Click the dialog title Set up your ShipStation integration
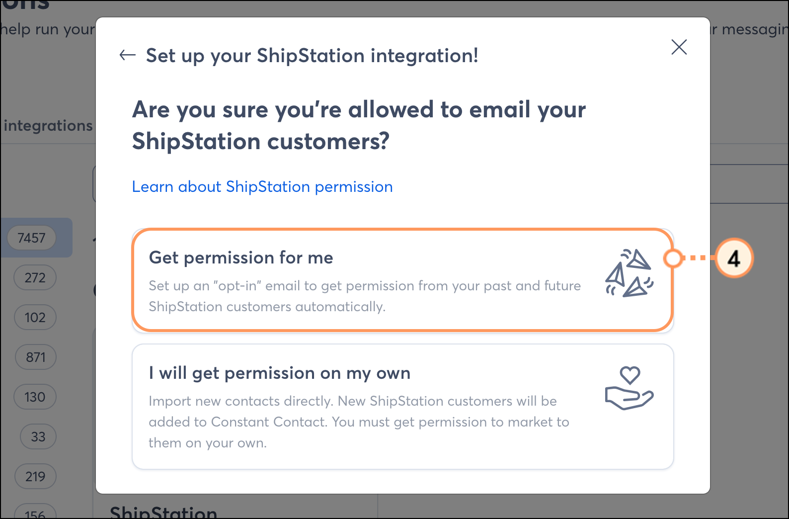The image size is (789, 519). click(312, 56)
